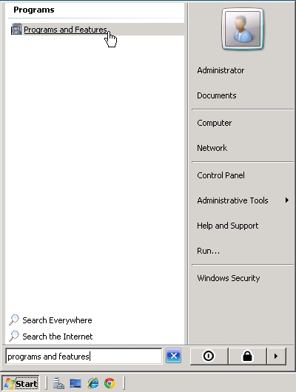Image resolution: width=296 pixels, height=392 pixels.
Task: Click inside the search text field
Action: 84,356
